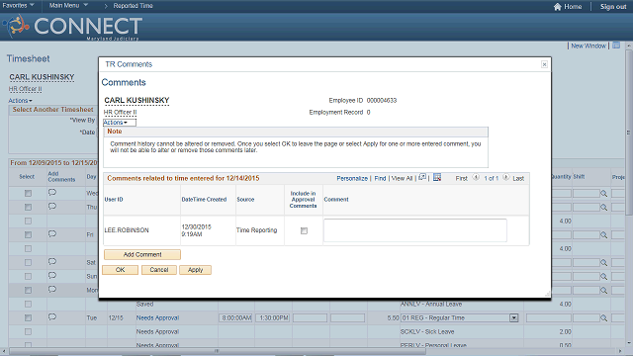Select the Thu row checkbox
Screen dimensions: 633x356
click(28, 207)
